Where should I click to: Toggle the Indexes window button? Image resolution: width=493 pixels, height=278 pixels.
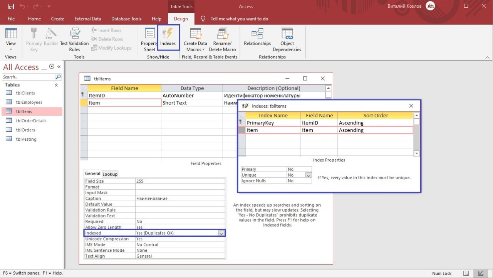pos(168,37)
